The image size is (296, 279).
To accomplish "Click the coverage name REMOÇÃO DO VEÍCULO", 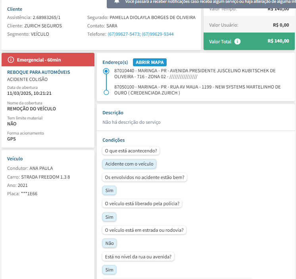I will pos(31,109).
